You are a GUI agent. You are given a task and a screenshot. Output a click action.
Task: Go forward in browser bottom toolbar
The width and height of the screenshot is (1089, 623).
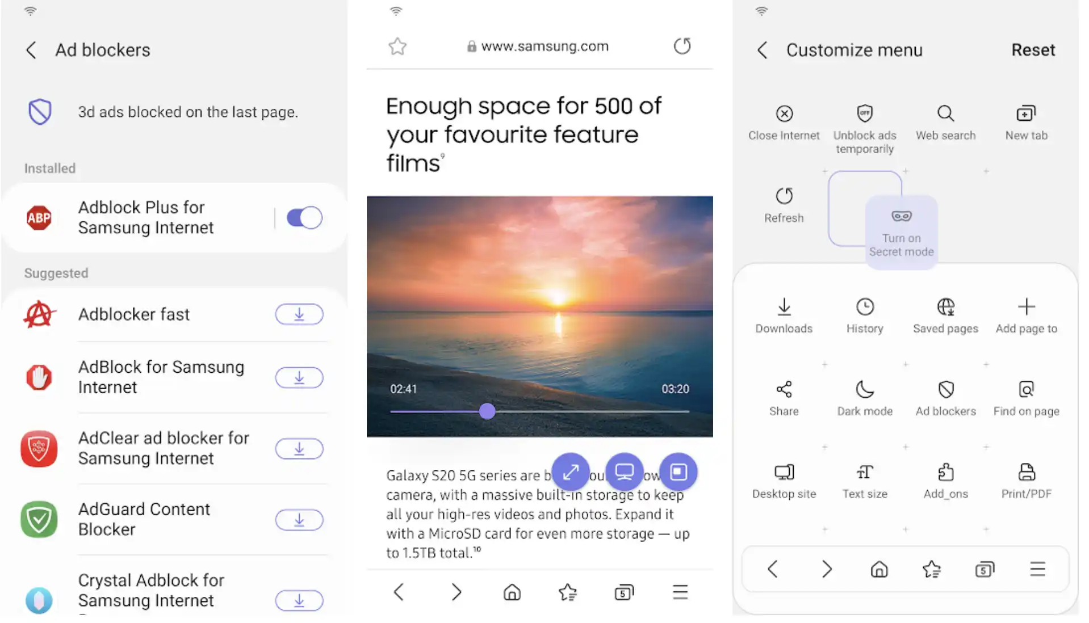point(456,592)
